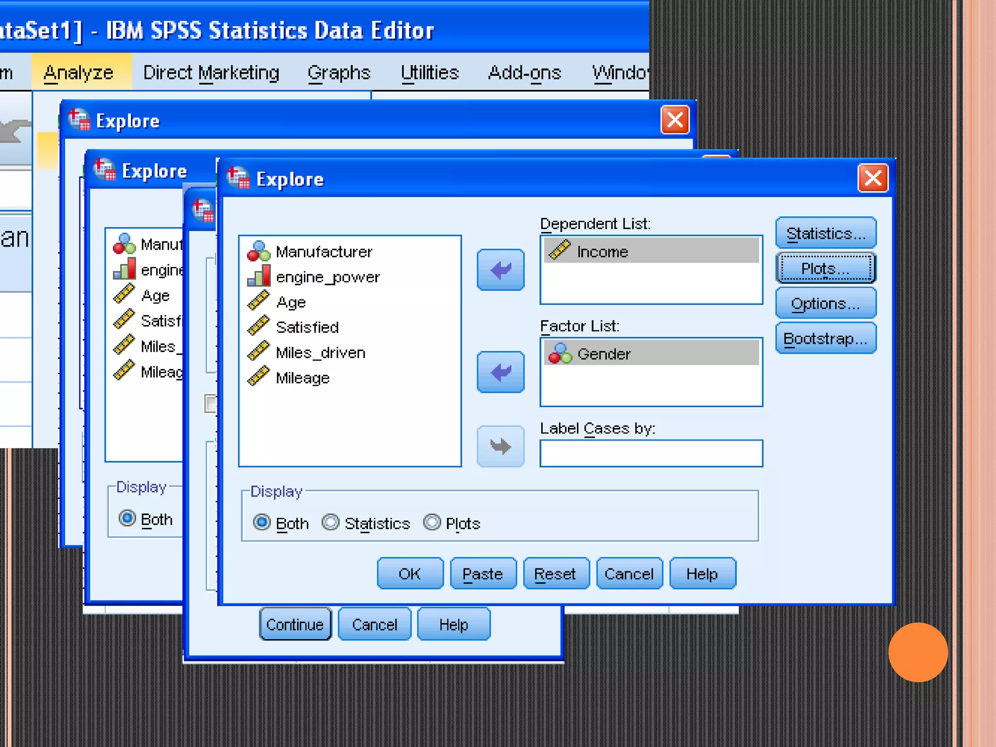
Task: Select the Both display radio button
Action: click(262, 523)
